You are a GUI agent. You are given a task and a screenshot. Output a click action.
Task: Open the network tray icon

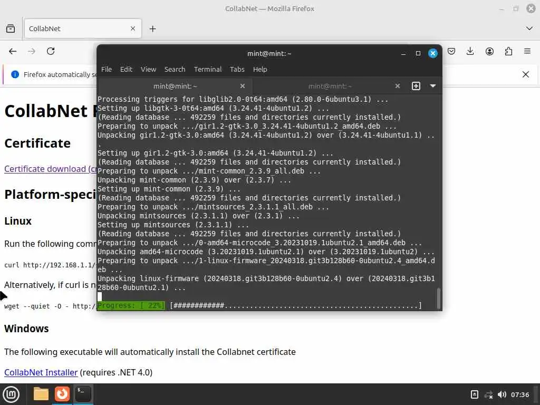pos(488,394)
